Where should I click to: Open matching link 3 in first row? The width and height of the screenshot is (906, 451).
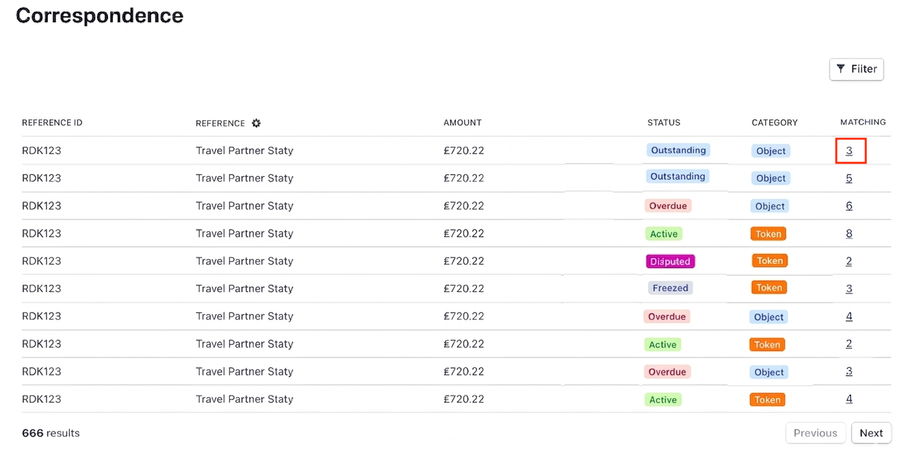point(849,151)
